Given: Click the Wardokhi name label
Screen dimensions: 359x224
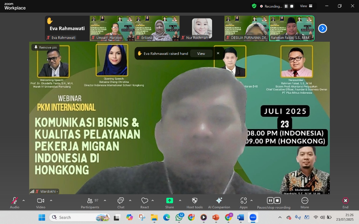Looking at the screenshot, I should (x=49, y=192).
